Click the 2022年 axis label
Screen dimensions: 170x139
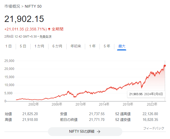coord(152,104)
